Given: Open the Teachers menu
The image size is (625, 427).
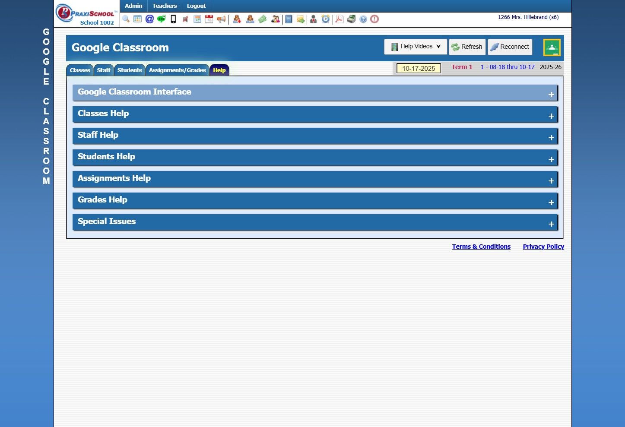Looking at the screenshot, I should coord(165,6).
